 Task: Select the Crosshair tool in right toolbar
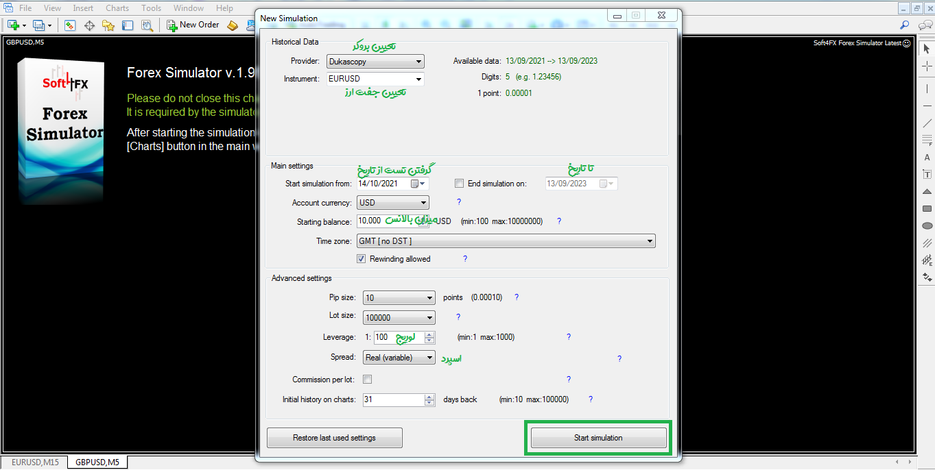[x=927, y=66]
